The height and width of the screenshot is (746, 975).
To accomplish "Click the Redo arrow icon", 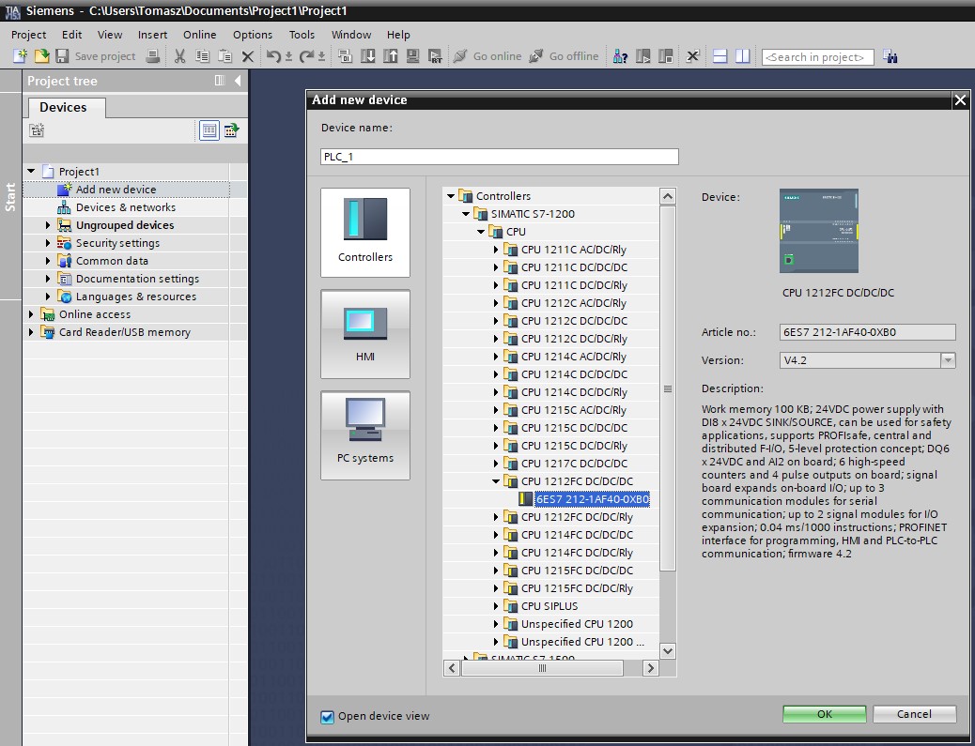I will [x=306, y=56].
